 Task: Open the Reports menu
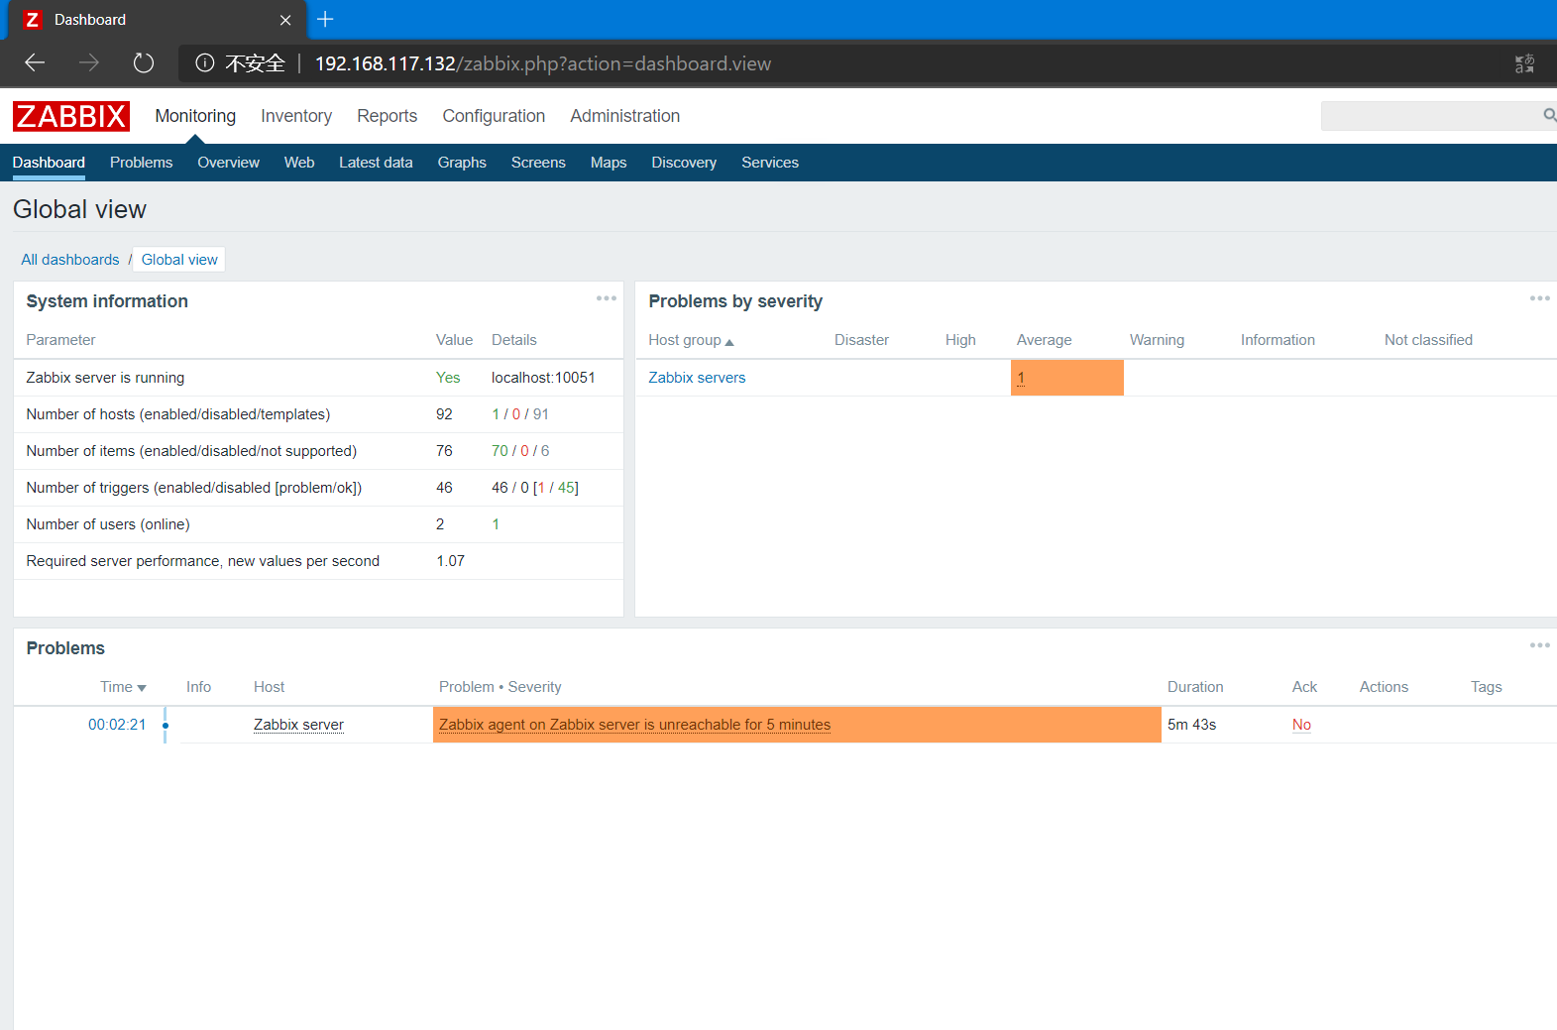click(x=388, y=116)
